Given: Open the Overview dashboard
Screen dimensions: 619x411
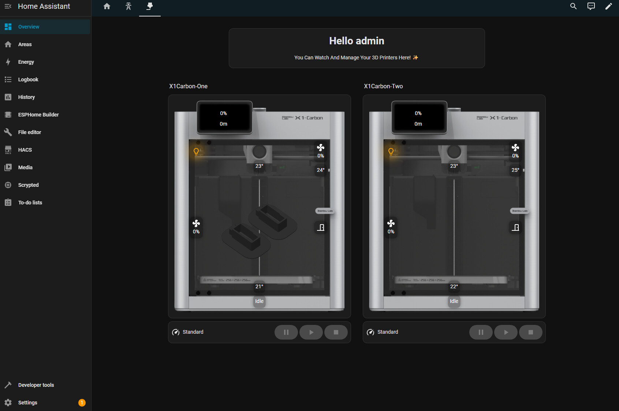Looking at the screenshot, I should tap(45, 27).
